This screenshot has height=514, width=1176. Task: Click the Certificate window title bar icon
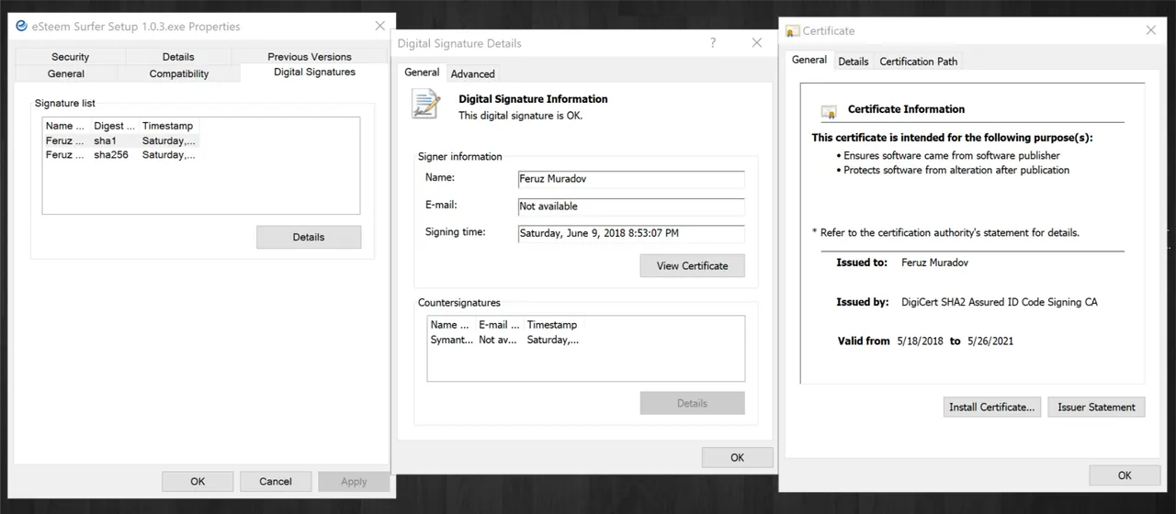(x=793, y=30)
